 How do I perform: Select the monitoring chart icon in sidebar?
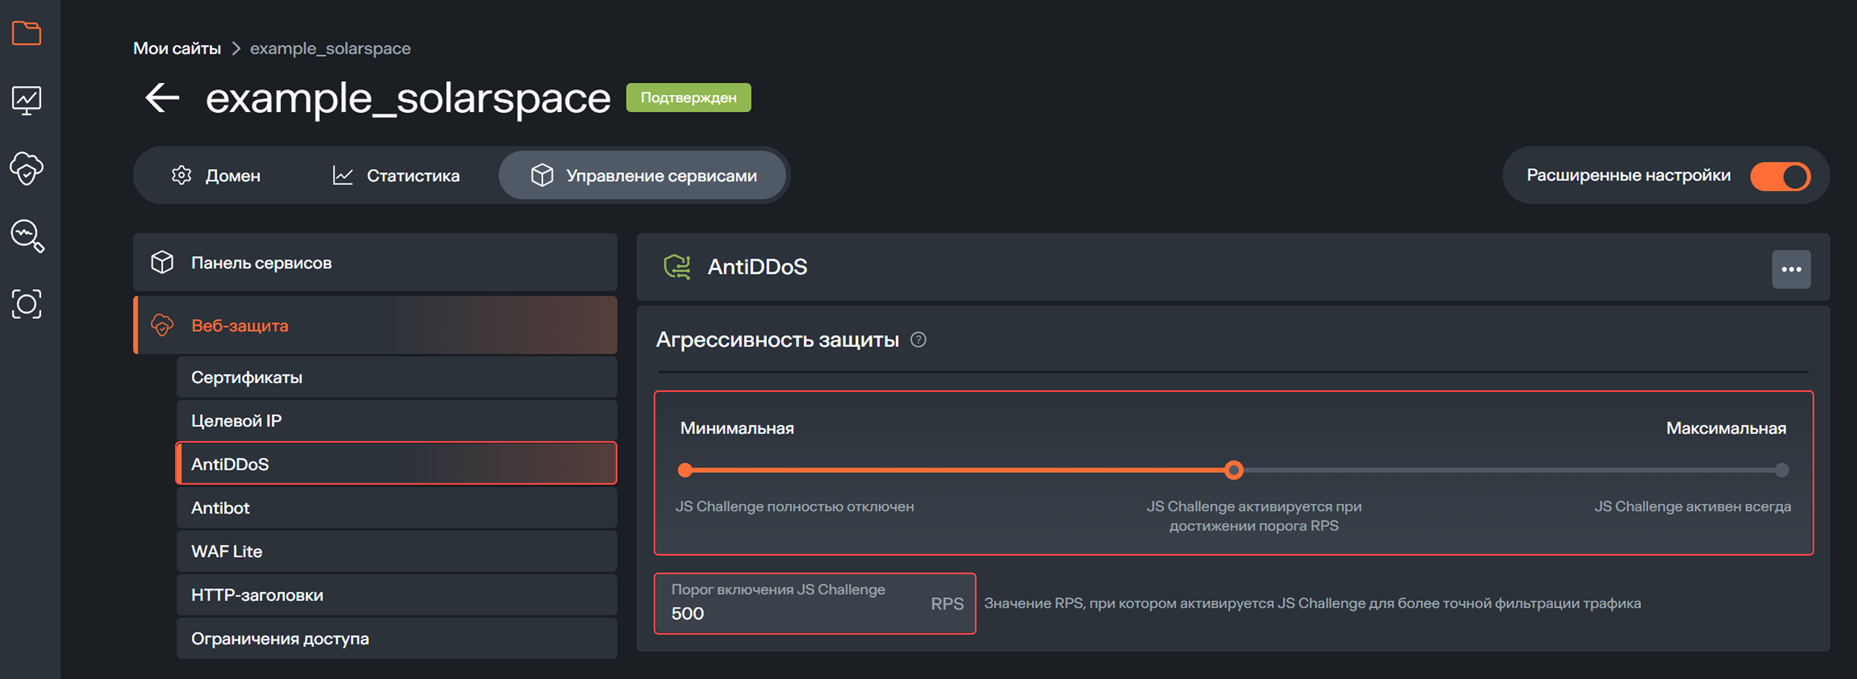click(x=27, y=100)
